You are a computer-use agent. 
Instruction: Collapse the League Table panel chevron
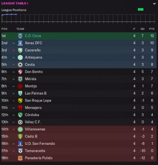coord(154,4)
